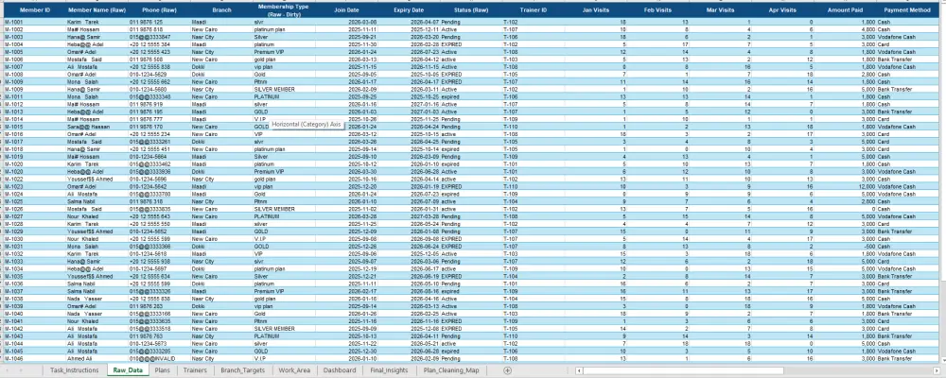This screenshot has height=378, width=946.
Task: Open the Branch_Targets sheet tab
Action: [x=242, y=370]
